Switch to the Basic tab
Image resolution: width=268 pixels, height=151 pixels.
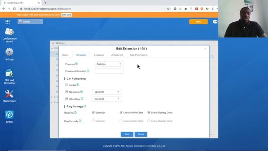point(65,55)
